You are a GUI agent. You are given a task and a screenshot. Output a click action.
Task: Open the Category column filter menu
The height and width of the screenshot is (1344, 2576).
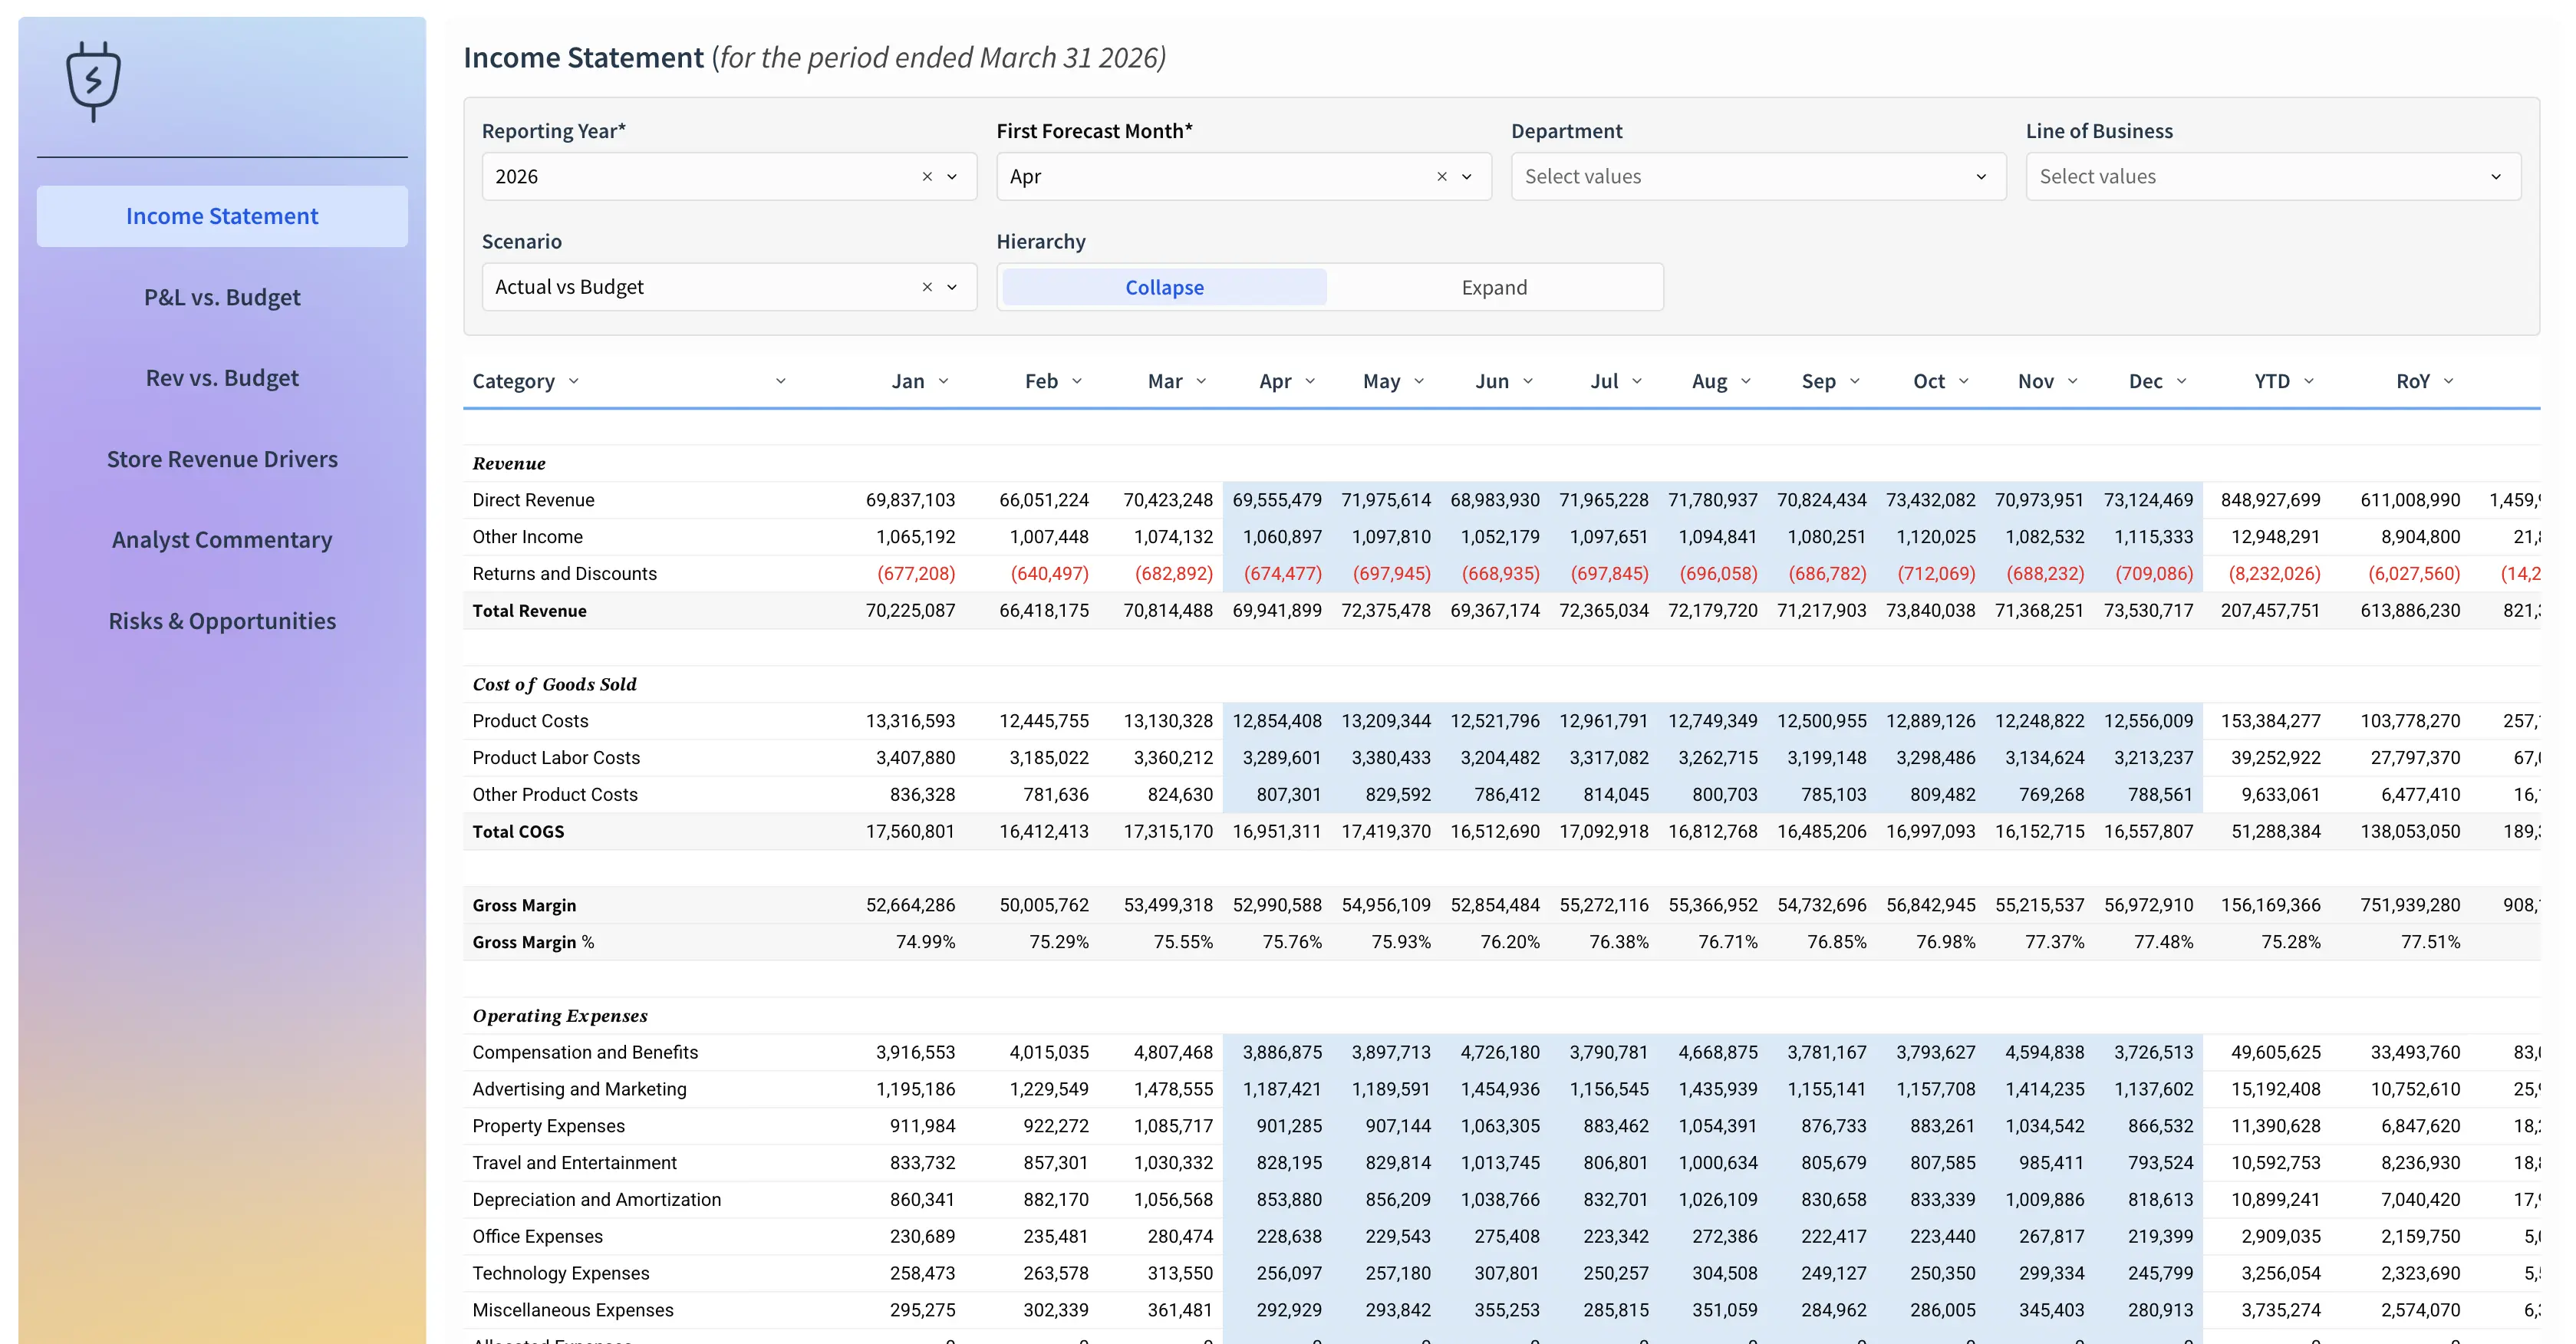pos(574,381)
